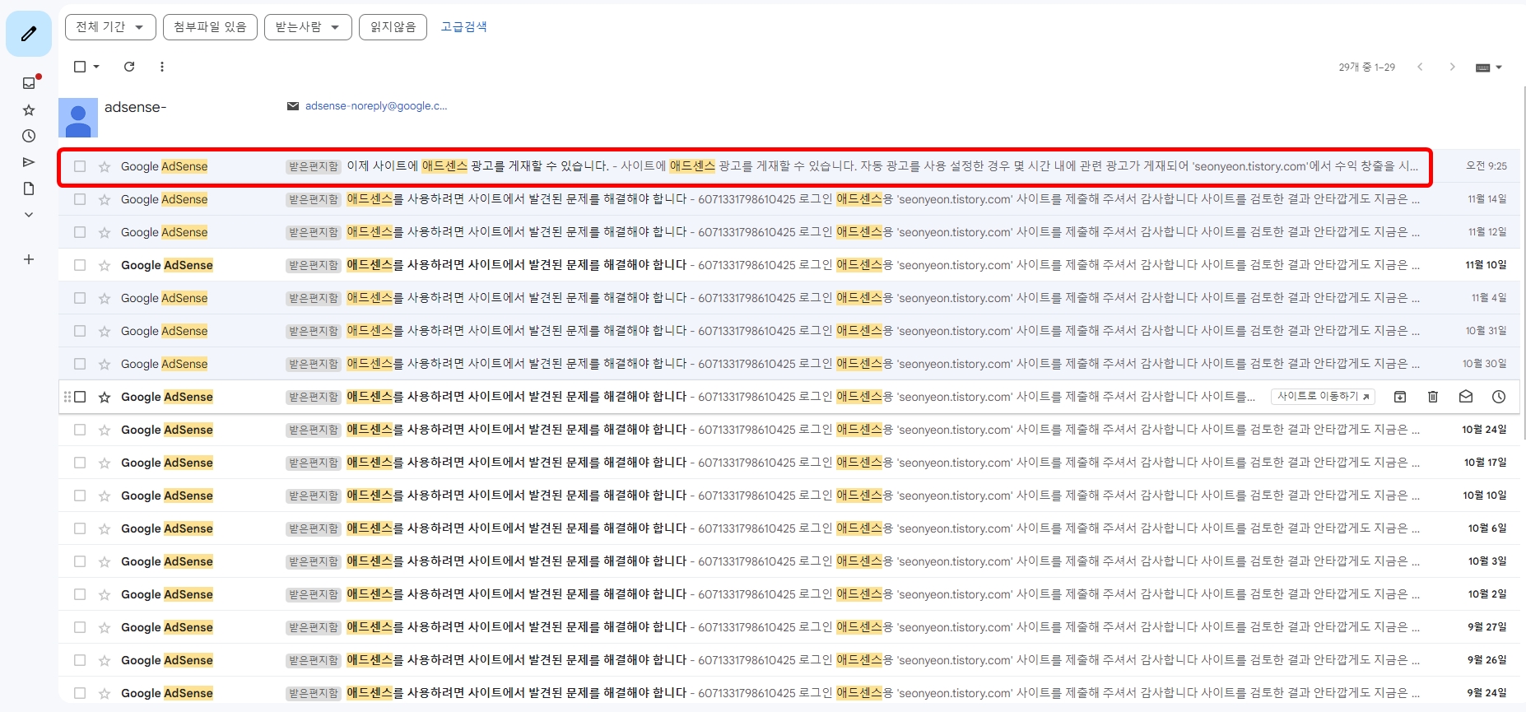Click the 받은편지함 label on 9월 24일 email
The image size is (1526, 712).
coord(314,693)
